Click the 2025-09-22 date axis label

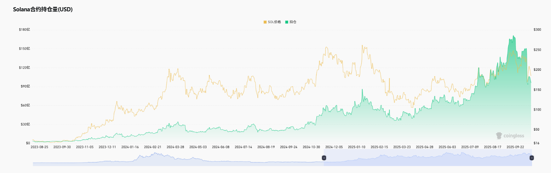515,147
